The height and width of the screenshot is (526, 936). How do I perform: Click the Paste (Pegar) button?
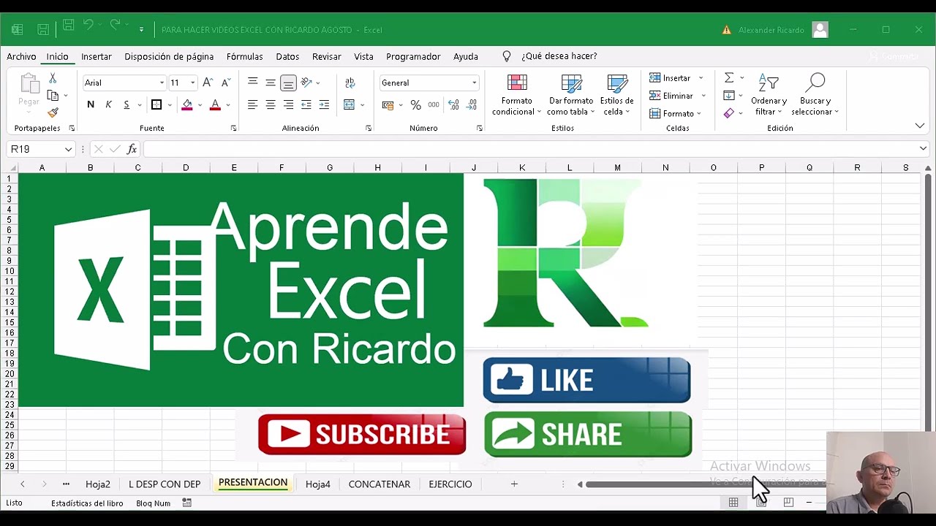point(29,91)
